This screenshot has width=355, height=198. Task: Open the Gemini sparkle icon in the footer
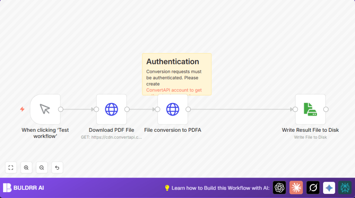329,188
